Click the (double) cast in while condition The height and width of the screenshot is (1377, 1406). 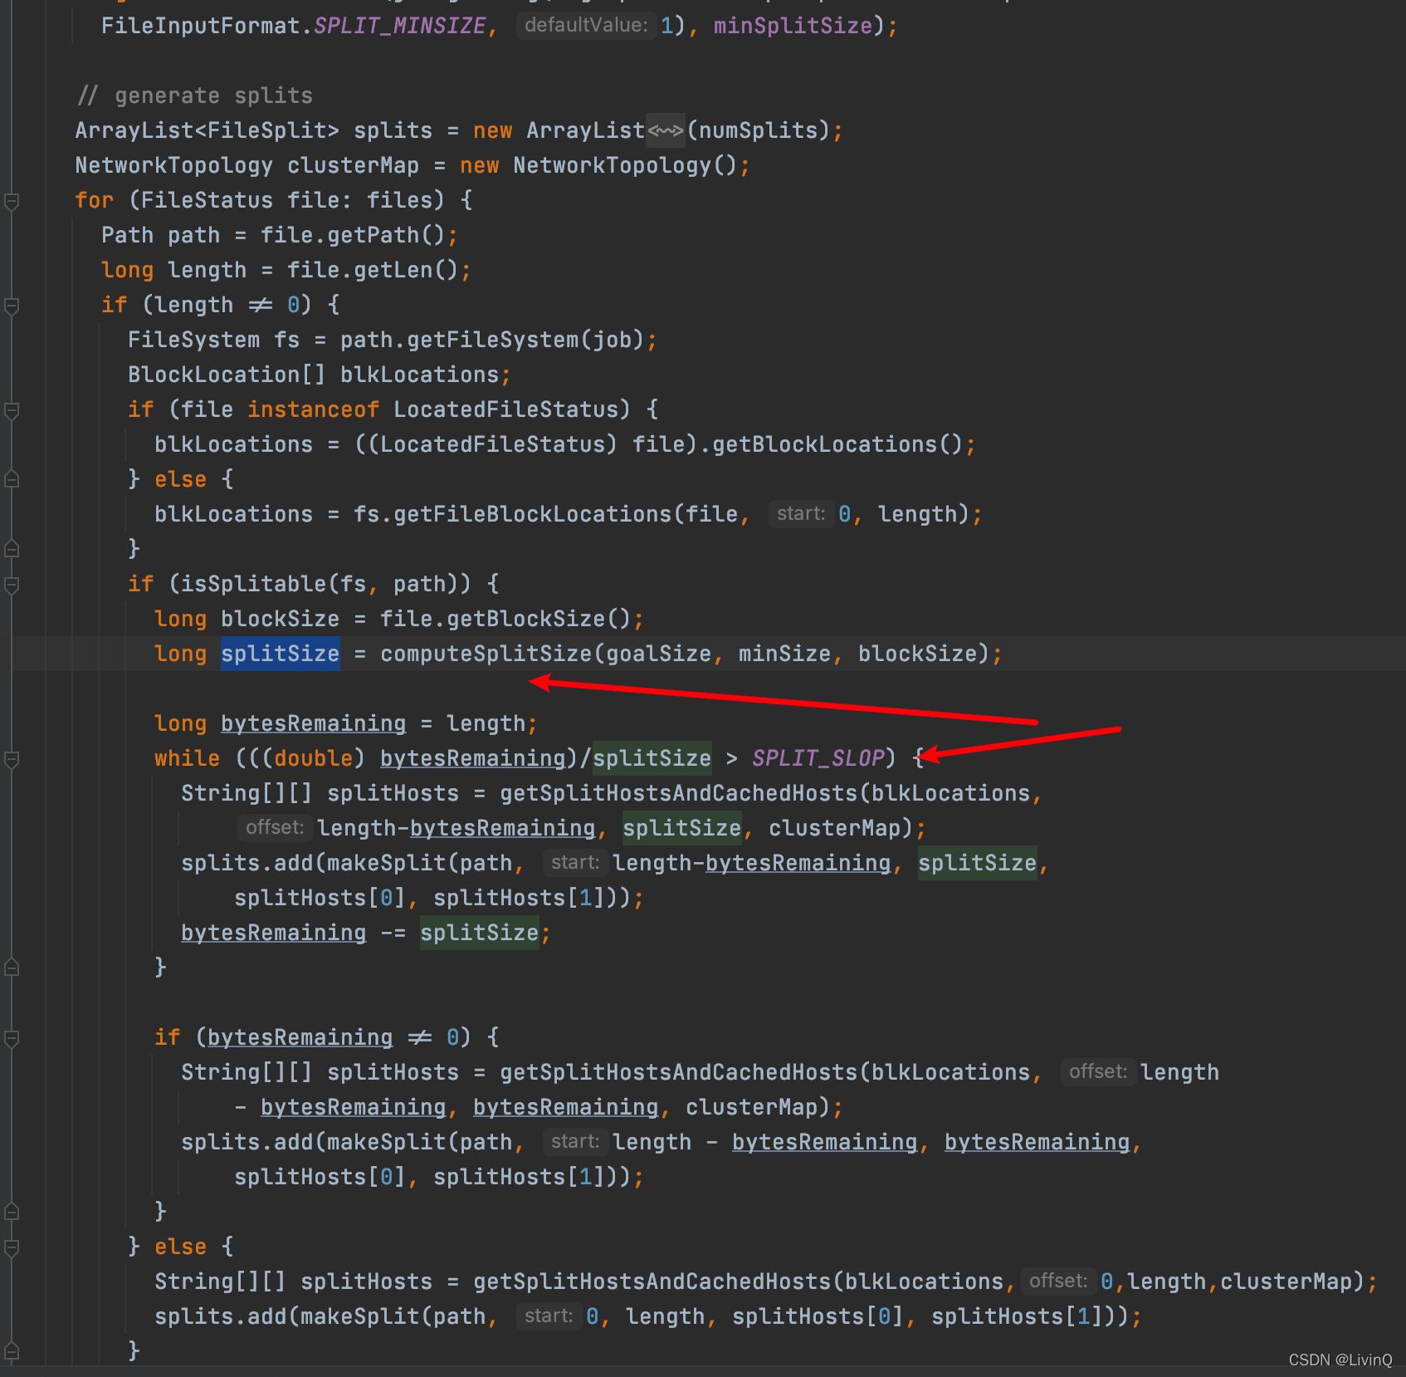click(313, 758)
